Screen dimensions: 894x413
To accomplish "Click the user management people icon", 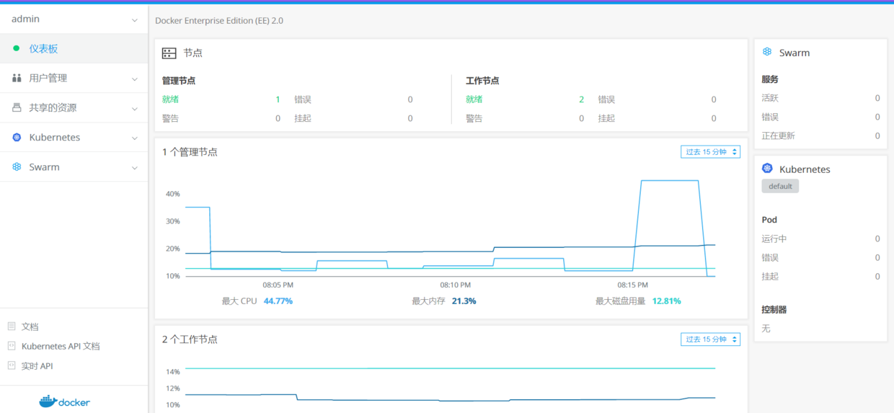I will (17, 78).
